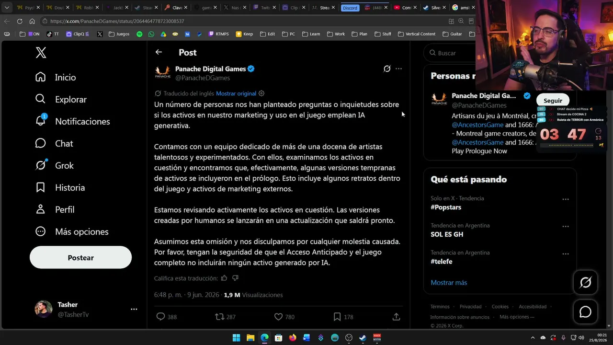Open the Work bookmarks folder
Screen dimensions: 613x345
[336, 34]
